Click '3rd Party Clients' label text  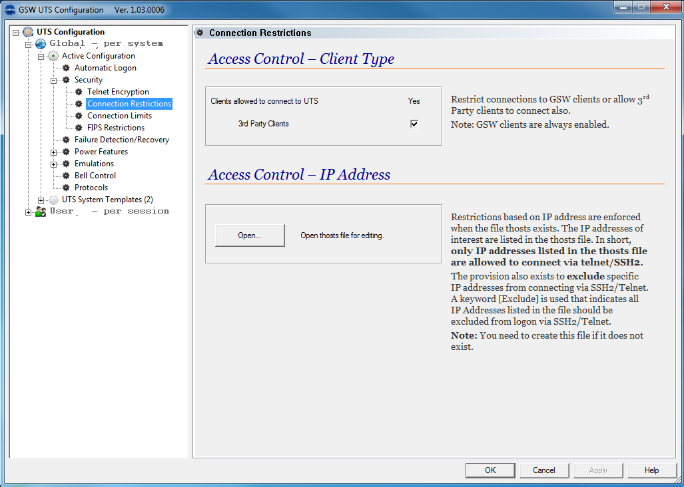264,124
